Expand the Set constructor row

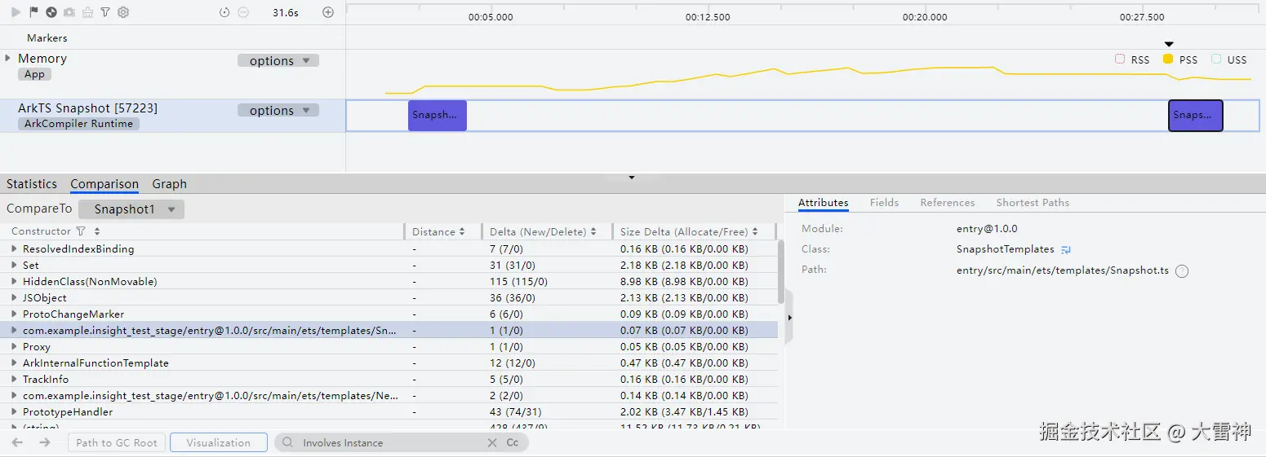[x=14, y=265]
